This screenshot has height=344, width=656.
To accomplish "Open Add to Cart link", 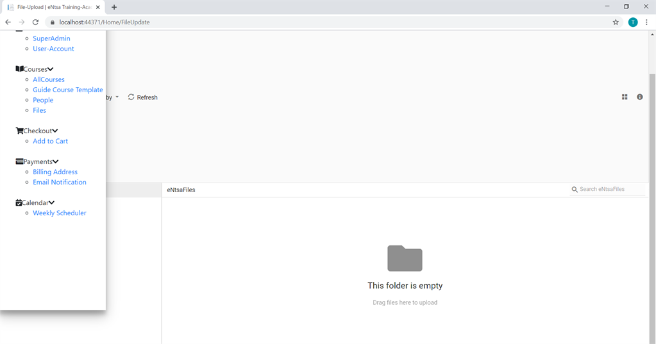I will tap(50, 142).
